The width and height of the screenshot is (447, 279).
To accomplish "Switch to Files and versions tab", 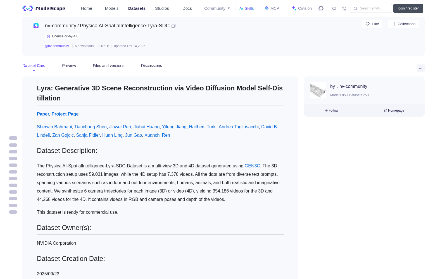I will [x=108, y=66].
